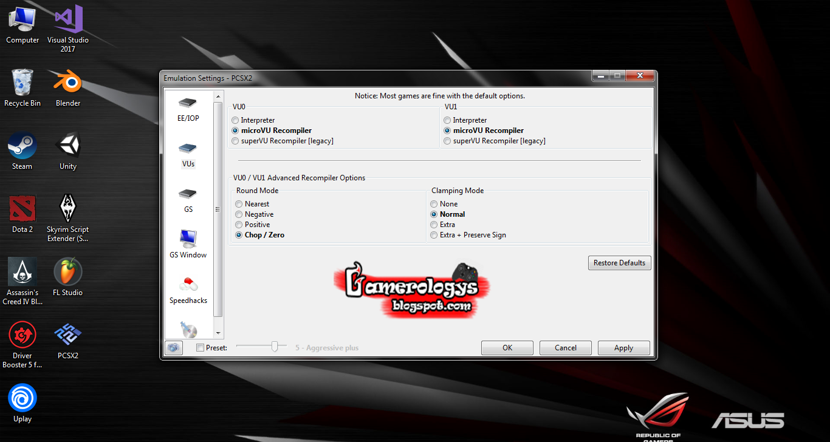Set Clamping Mode to Extra

click(443, 225)
